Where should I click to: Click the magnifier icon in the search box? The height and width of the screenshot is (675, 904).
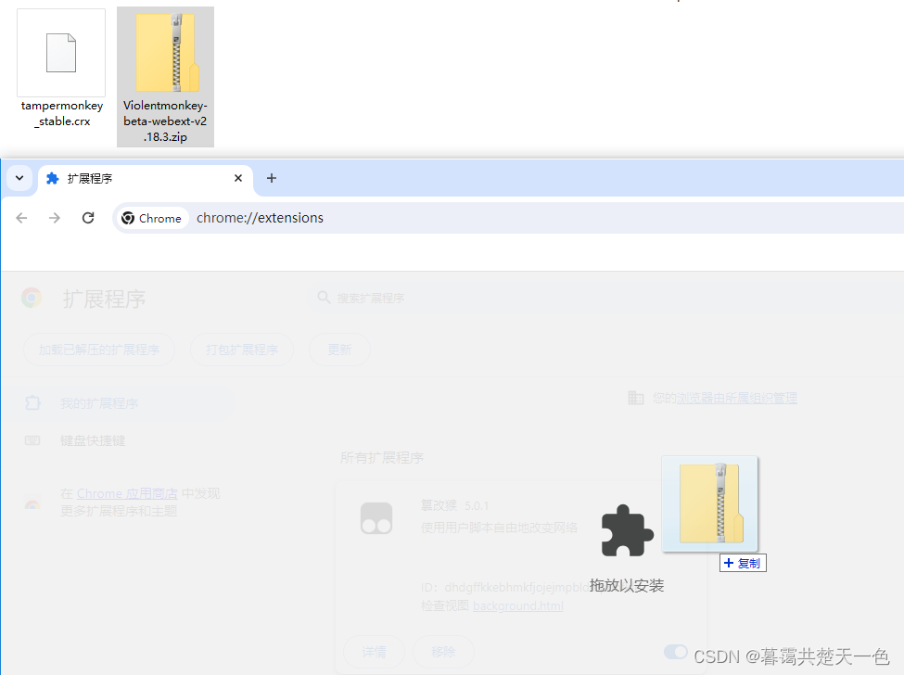[x=324, y=298]
